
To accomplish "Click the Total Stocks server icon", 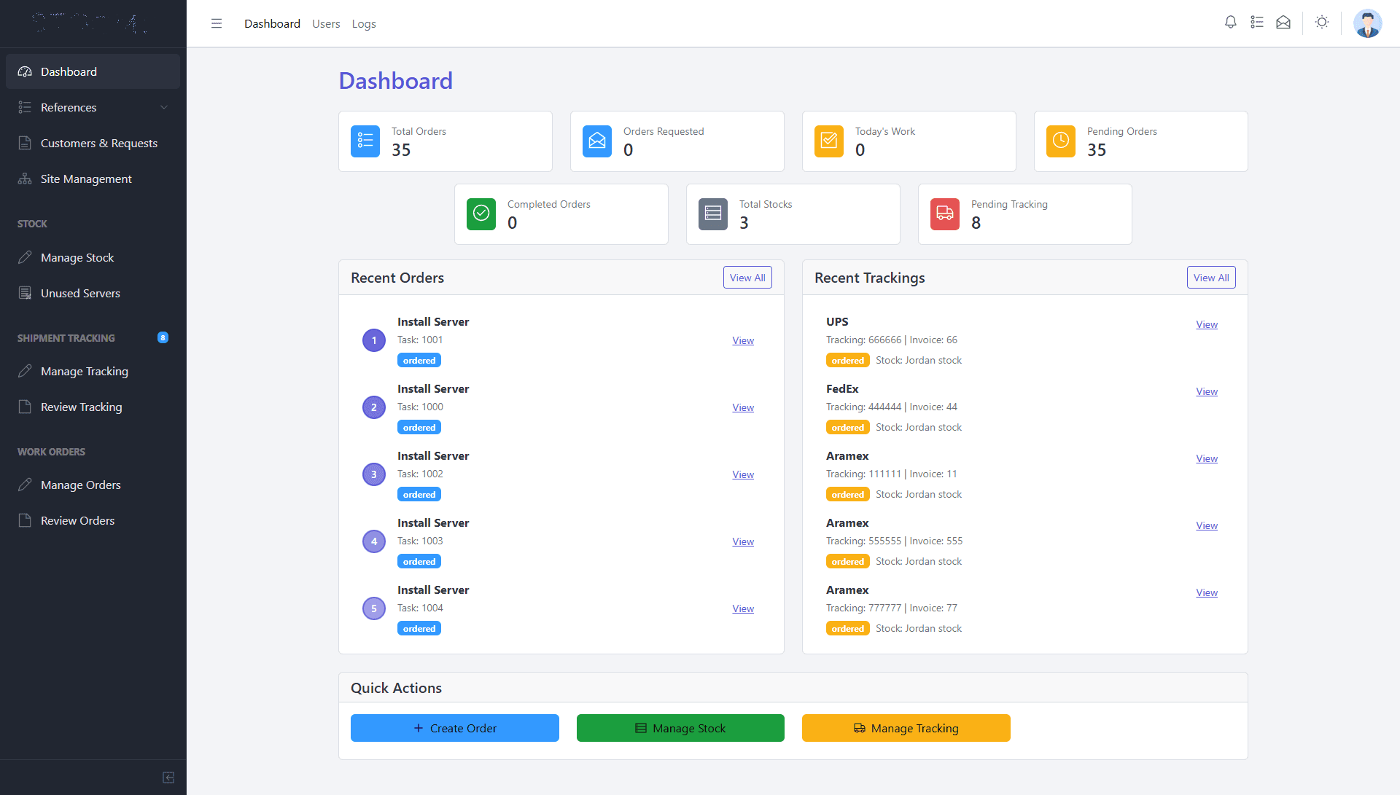I will tap(713, 214).
